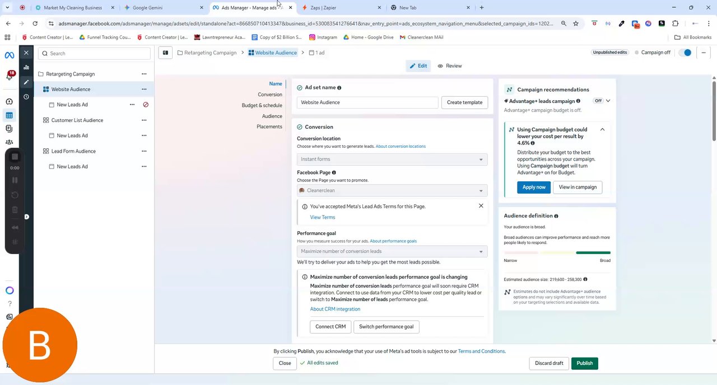The width and height of the screenshot is (717, 385).
Task: Open more options for Lead Form Audience
Action: [144, 151]
